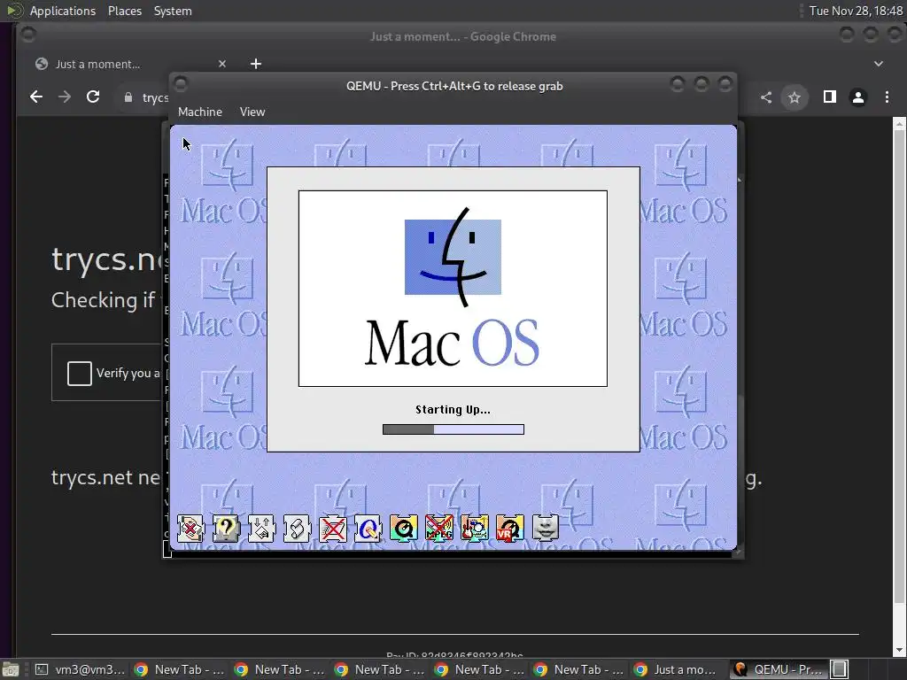Open Chrome's side panel
907x680 pixels.
(x=829, y=97)
